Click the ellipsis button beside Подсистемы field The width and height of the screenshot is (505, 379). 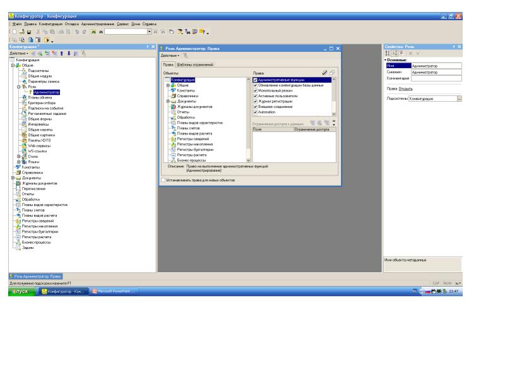[x=460, y=99]
